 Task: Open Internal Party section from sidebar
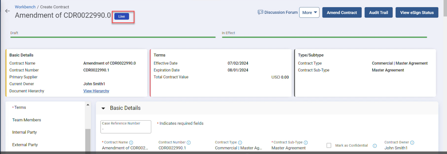[24, 132]
